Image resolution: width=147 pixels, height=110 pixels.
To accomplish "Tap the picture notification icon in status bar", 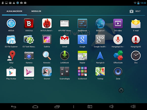I will tap(6, 3).
